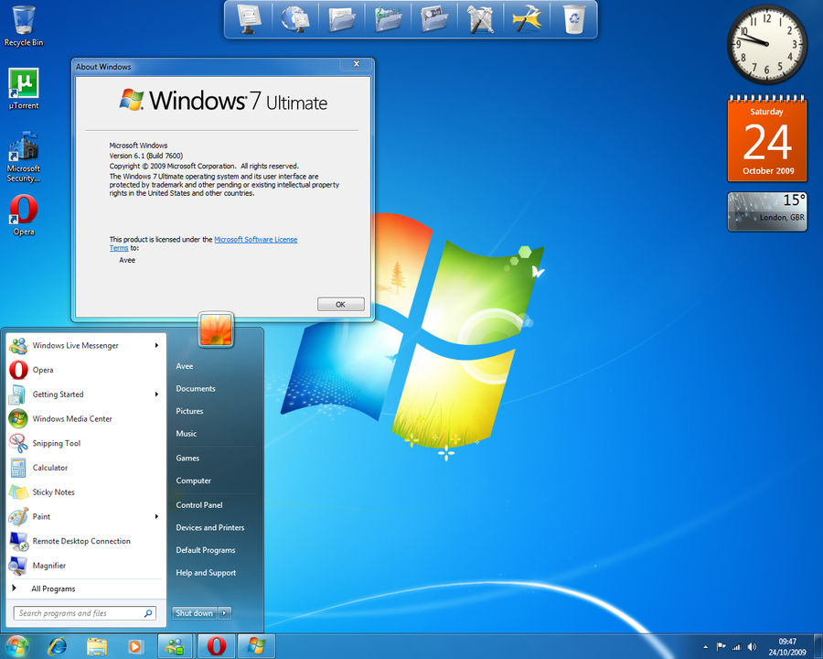Open the Network globe icon in the top dock
Viewport: 823px width, 659px height.
294,19
